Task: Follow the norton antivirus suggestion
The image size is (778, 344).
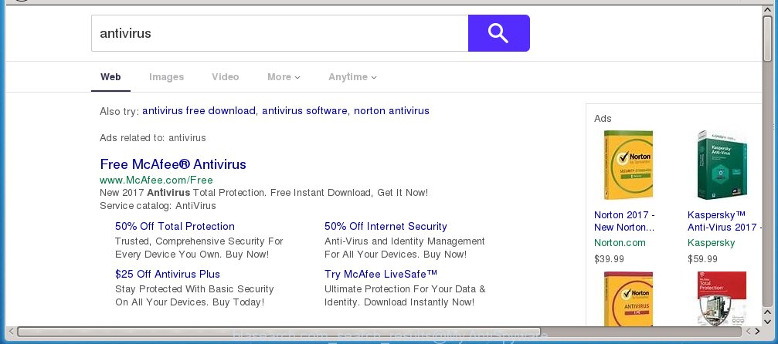Action: coord(392,110)
